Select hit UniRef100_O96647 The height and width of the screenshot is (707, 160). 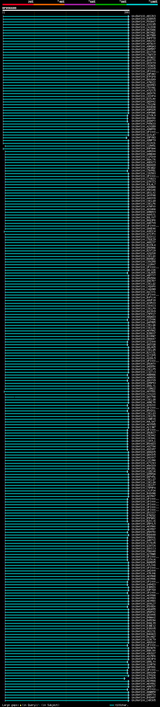click(143, 339)
